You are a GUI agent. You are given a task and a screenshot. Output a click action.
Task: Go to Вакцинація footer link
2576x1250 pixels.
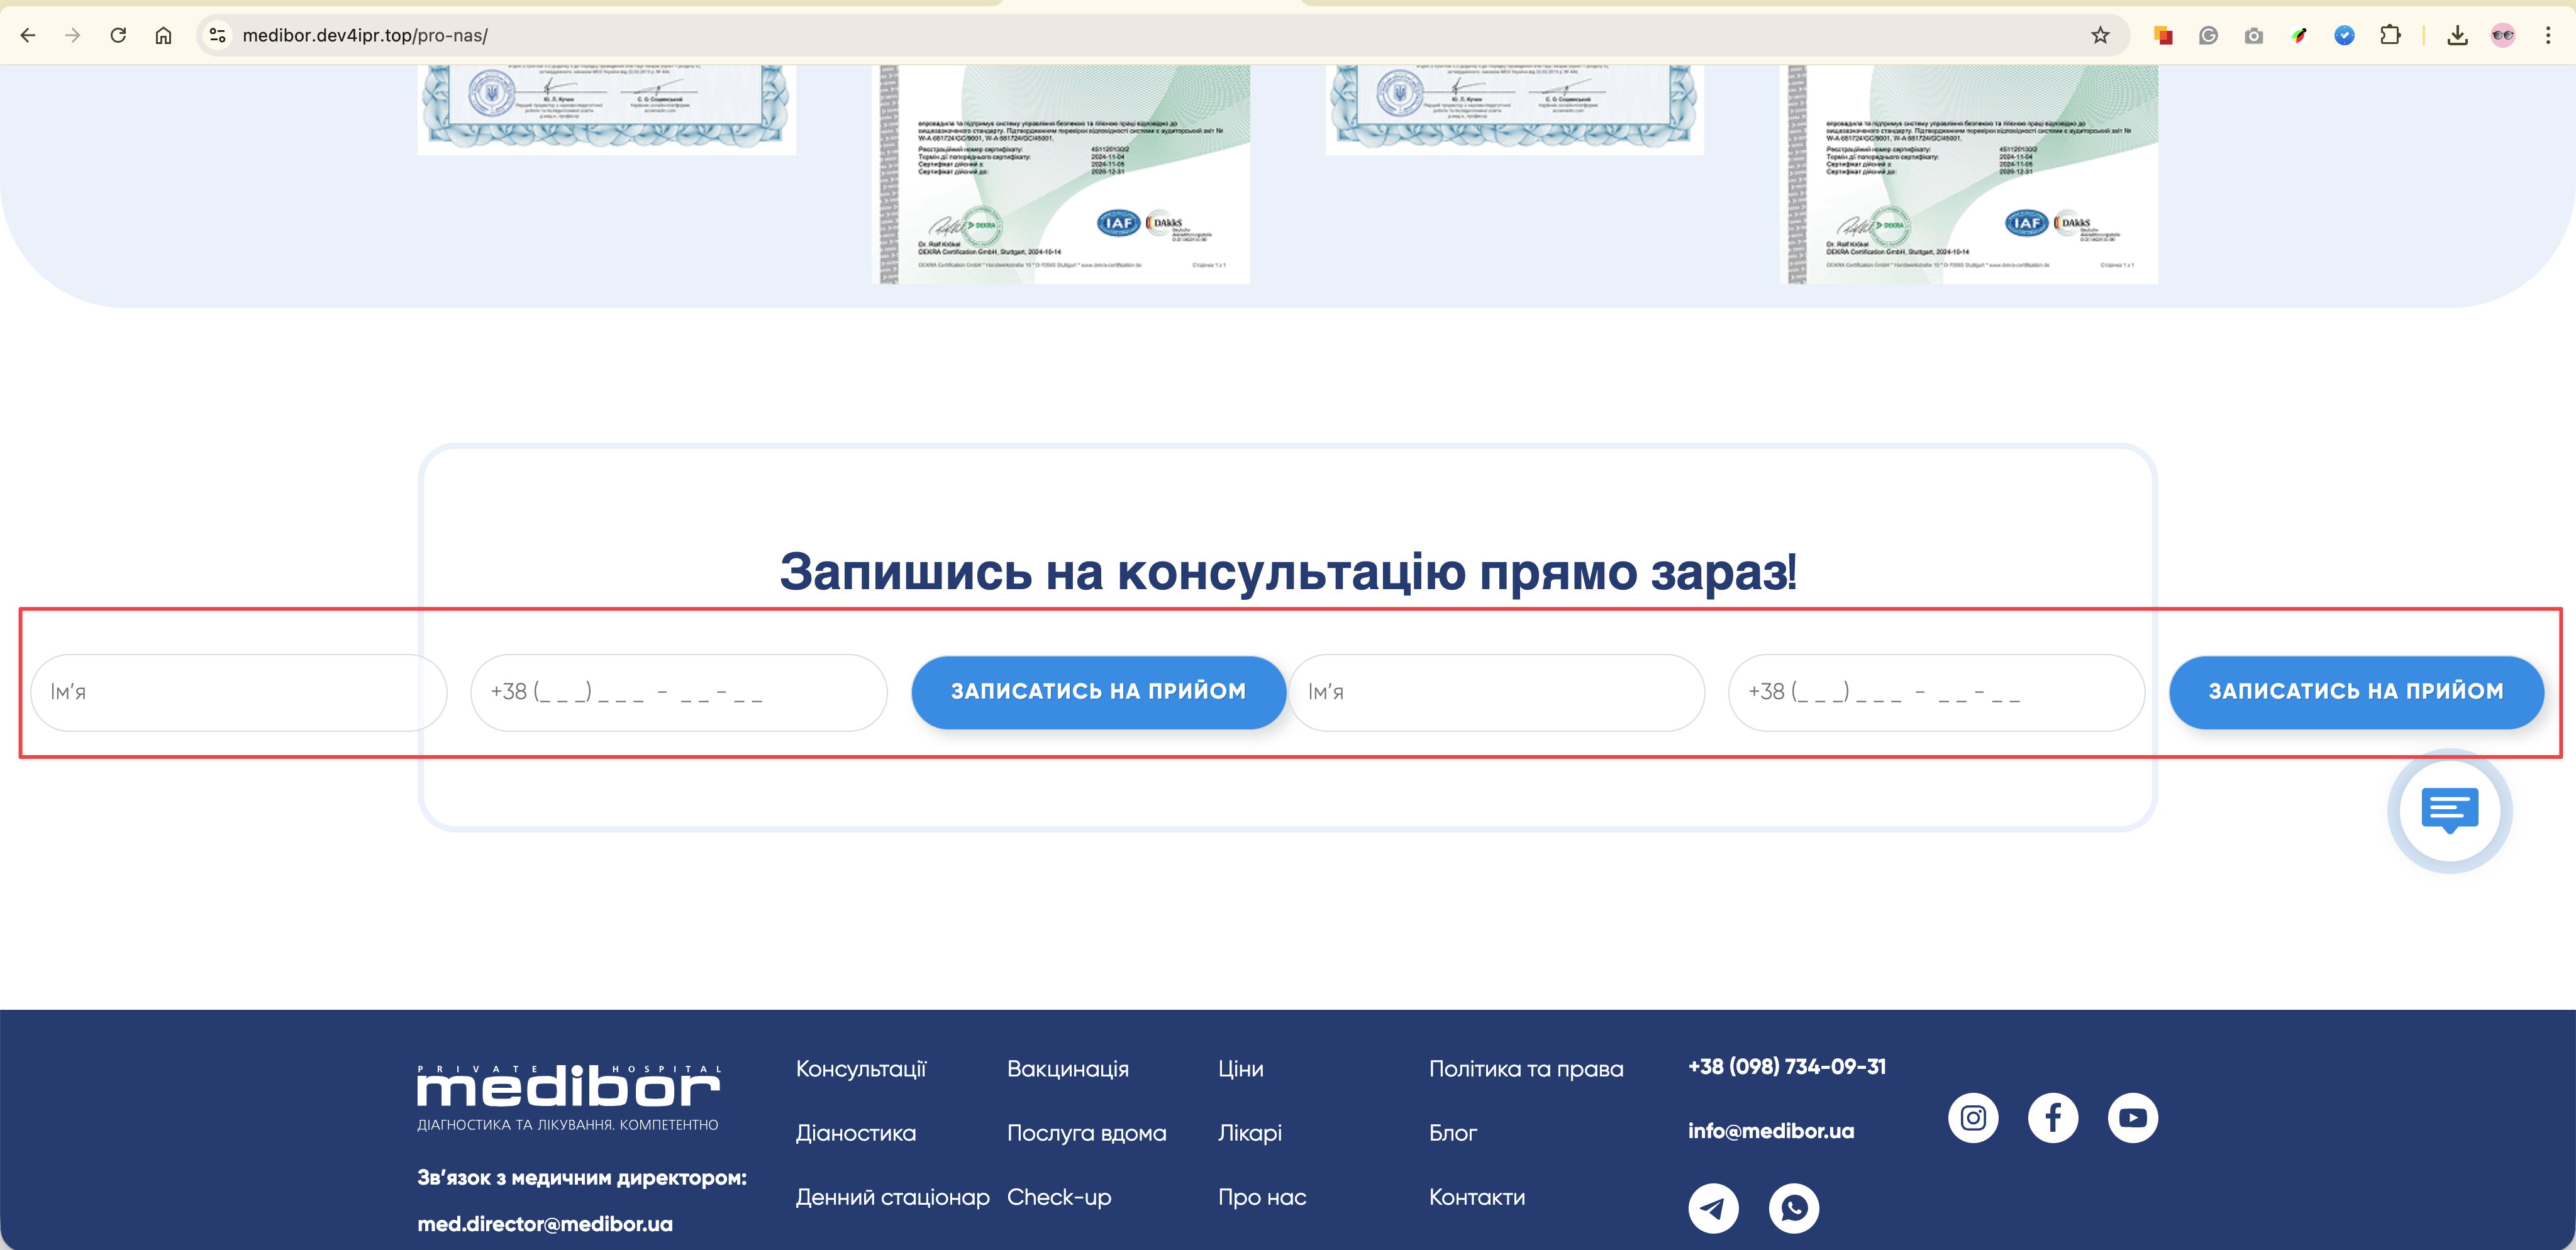point(1067,1069)
